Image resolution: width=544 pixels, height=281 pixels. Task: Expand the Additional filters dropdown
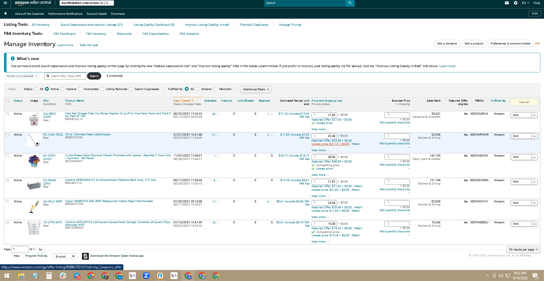(256, 89)
